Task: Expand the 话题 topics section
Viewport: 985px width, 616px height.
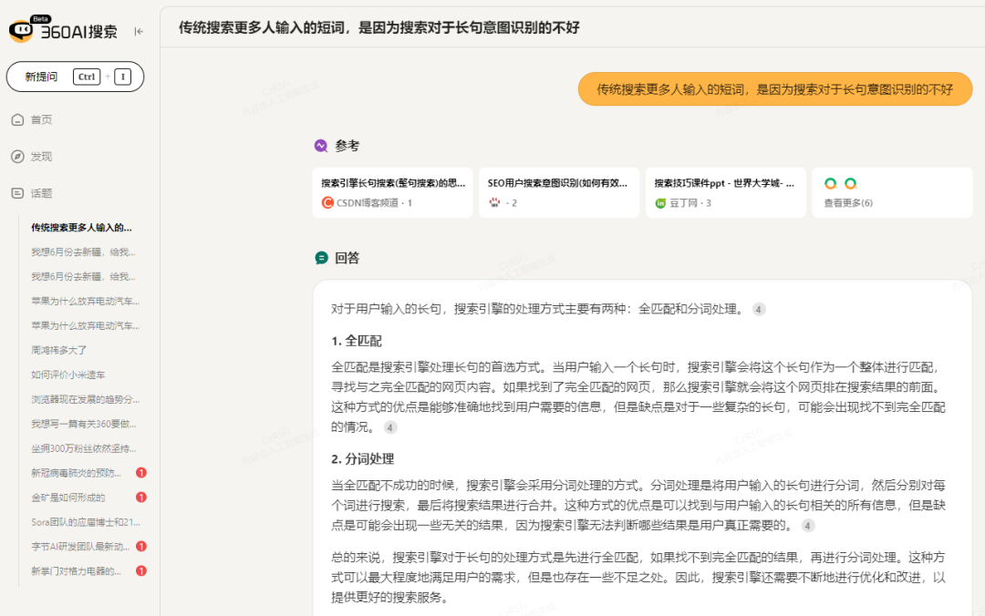Action: pyautogui.click(x=41, y=193)
